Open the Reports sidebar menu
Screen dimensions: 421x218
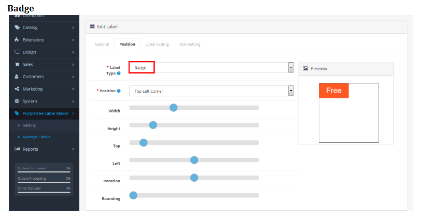pyautogui.click(x=44, y=149)
